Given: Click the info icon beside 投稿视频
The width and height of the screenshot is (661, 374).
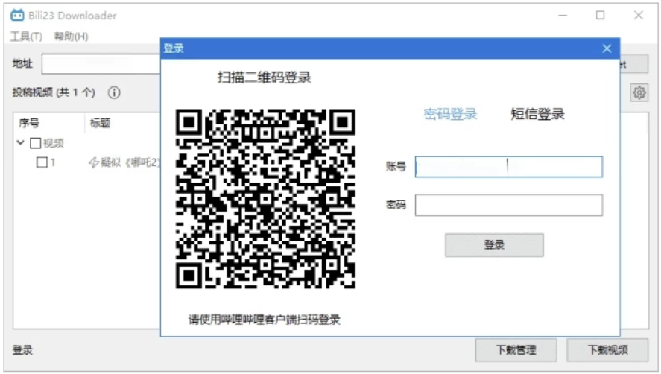Looking at the screenshot, I should click(x=114, y=93).
